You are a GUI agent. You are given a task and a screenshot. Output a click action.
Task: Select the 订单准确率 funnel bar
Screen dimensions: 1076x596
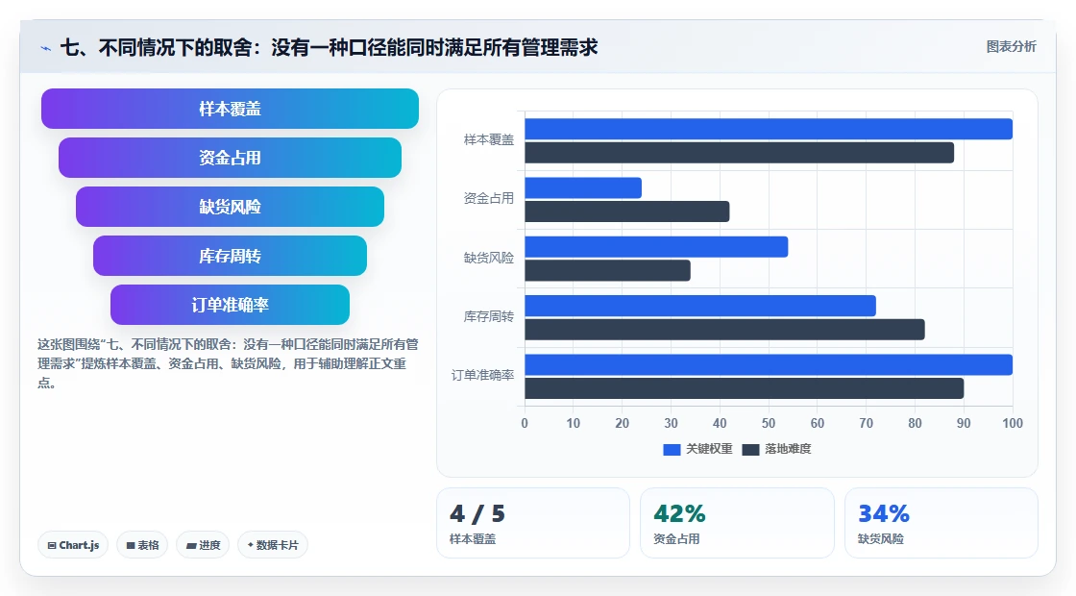[230, 305]
